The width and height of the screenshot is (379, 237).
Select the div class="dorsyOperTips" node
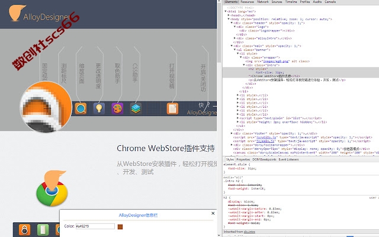pyautogui.click(x=301, y=149)
